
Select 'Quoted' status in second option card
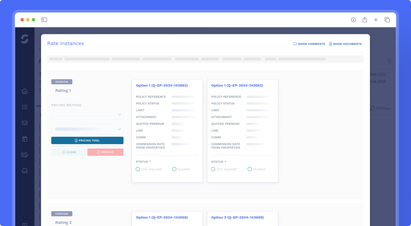(x=250, y=169)
